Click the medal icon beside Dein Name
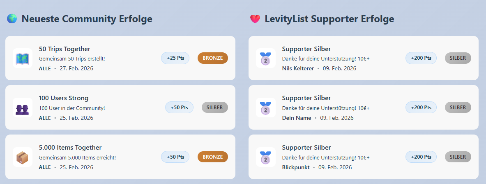The image size is (486, 184). (266, 108)
